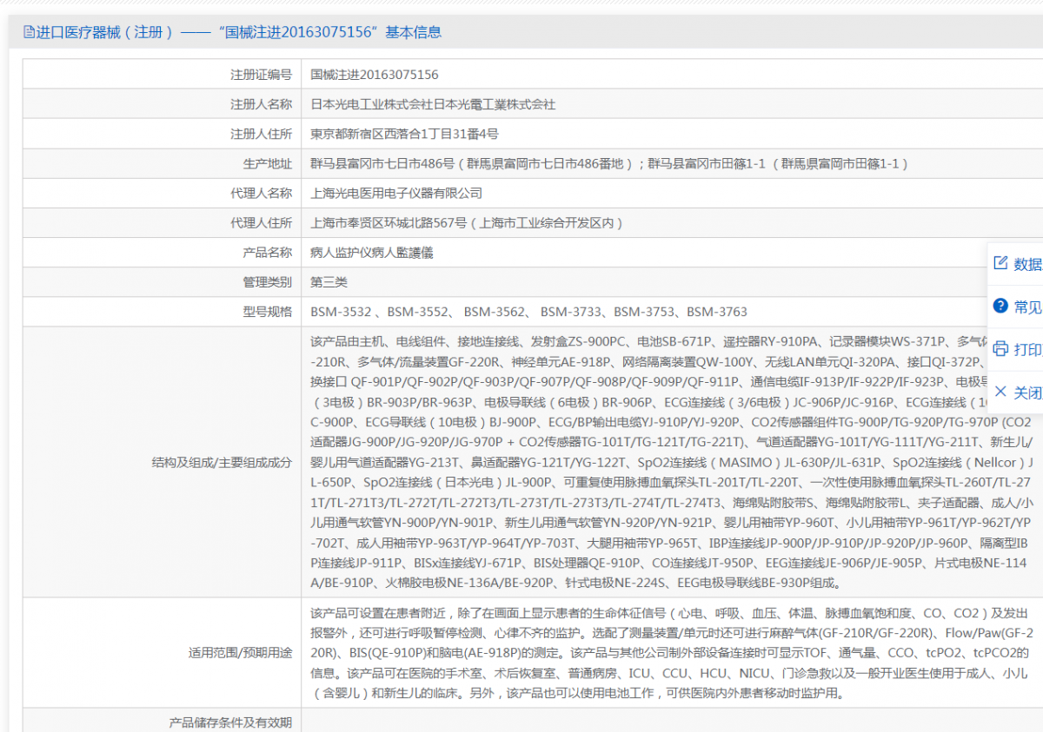This screenshot has height=732, width=1043.
Task: Select the 管理类别 label cell
Action: click(162, 281)
